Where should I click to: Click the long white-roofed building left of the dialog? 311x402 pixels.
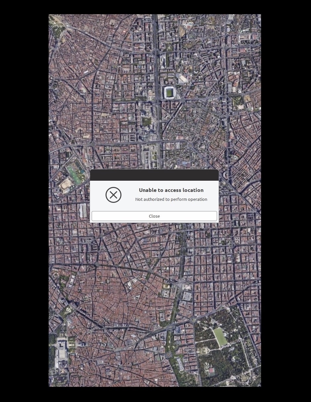pos(83,210)
